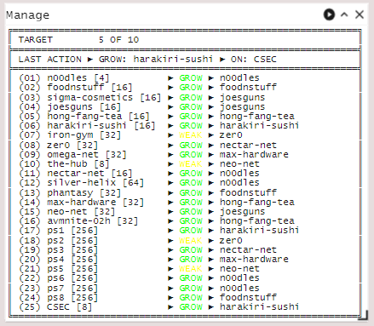Click yellow WEAK status on ps5 row
This screenshot has width=374, height=326.
coord(191,269)
